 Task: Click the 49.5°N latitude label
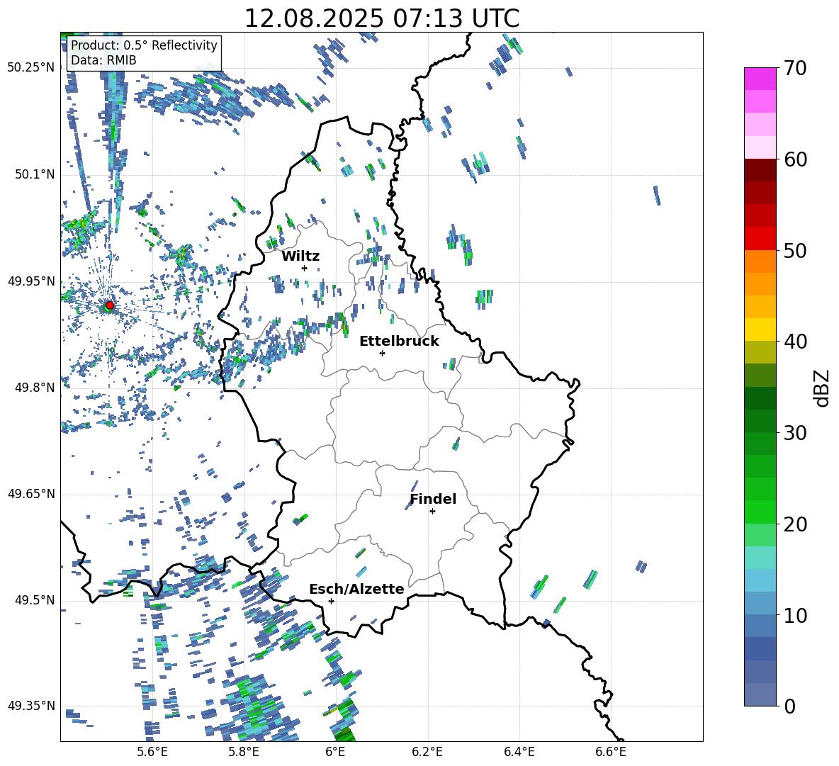[35, 600]
